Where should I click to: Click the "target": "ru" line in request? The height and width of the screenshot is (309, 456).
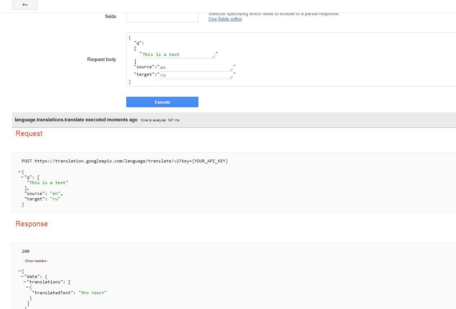[42, 199]
